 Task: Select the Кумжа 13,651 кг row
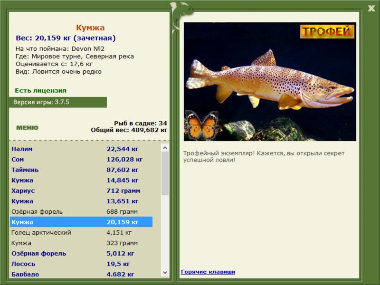point(81,201)
